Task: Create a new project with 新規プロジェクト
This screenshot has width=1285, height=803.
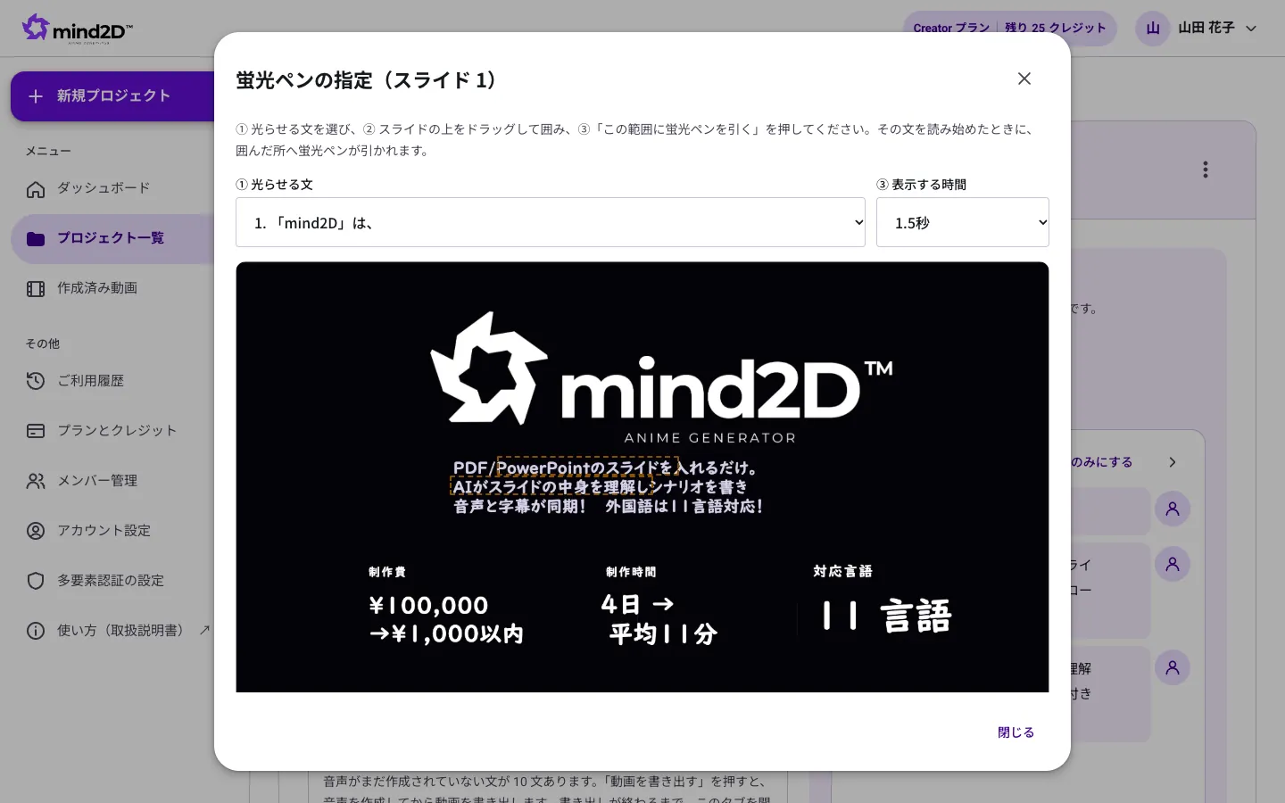Action: (112, 96)
